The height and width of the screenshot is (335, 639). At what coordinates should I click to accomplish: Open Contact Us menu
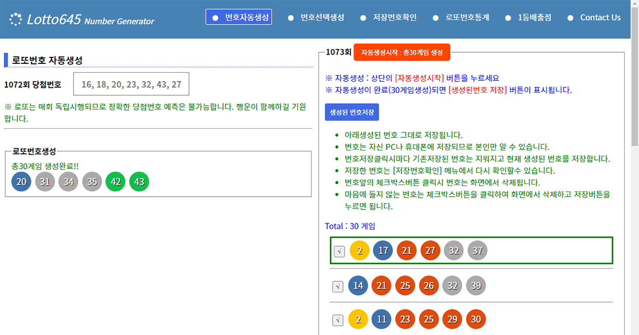594,17
